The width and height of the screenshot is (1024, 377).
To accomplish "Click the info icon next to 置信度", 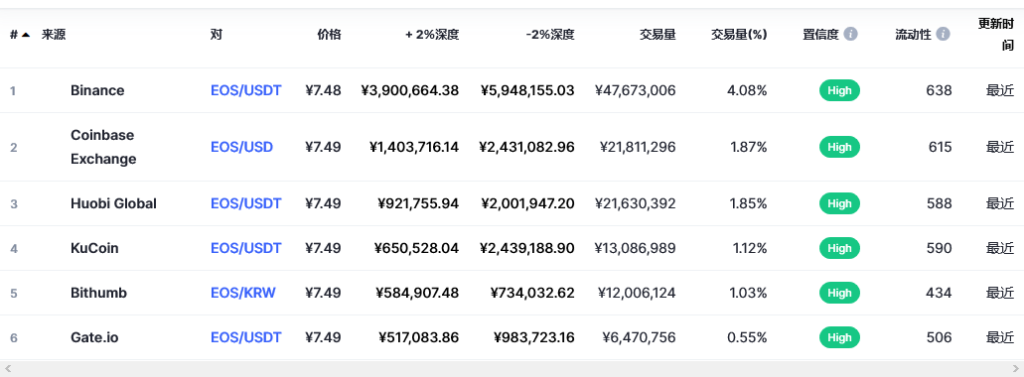I will tap(850, 34).
